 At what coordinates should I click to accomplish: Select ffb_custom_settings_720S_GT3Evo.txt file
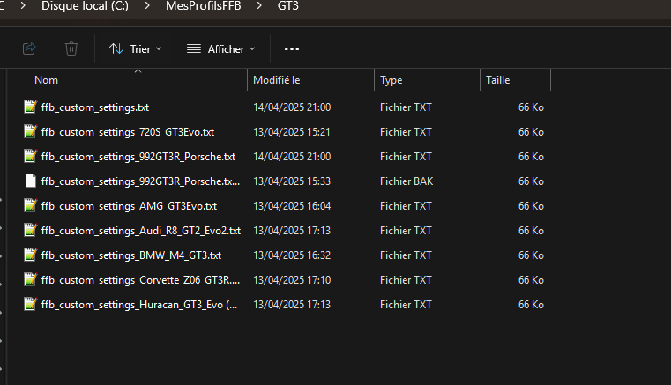click(128, 132)
